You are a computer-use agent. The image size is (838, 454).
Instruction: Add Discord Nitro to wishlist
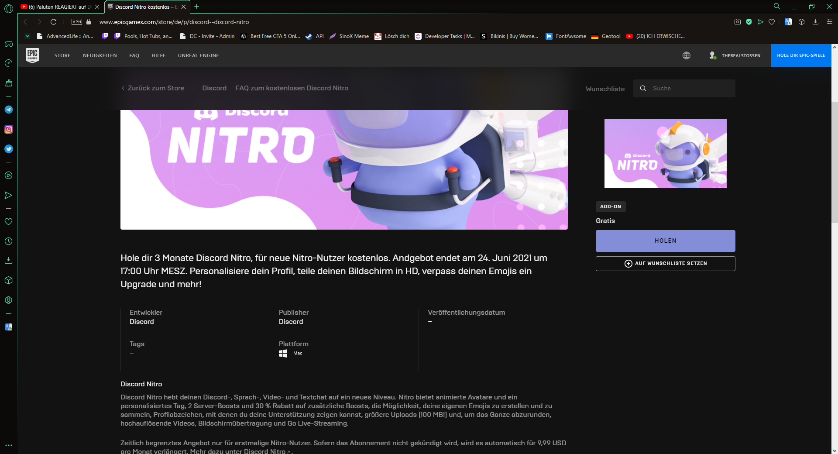(x=665, y=264)
